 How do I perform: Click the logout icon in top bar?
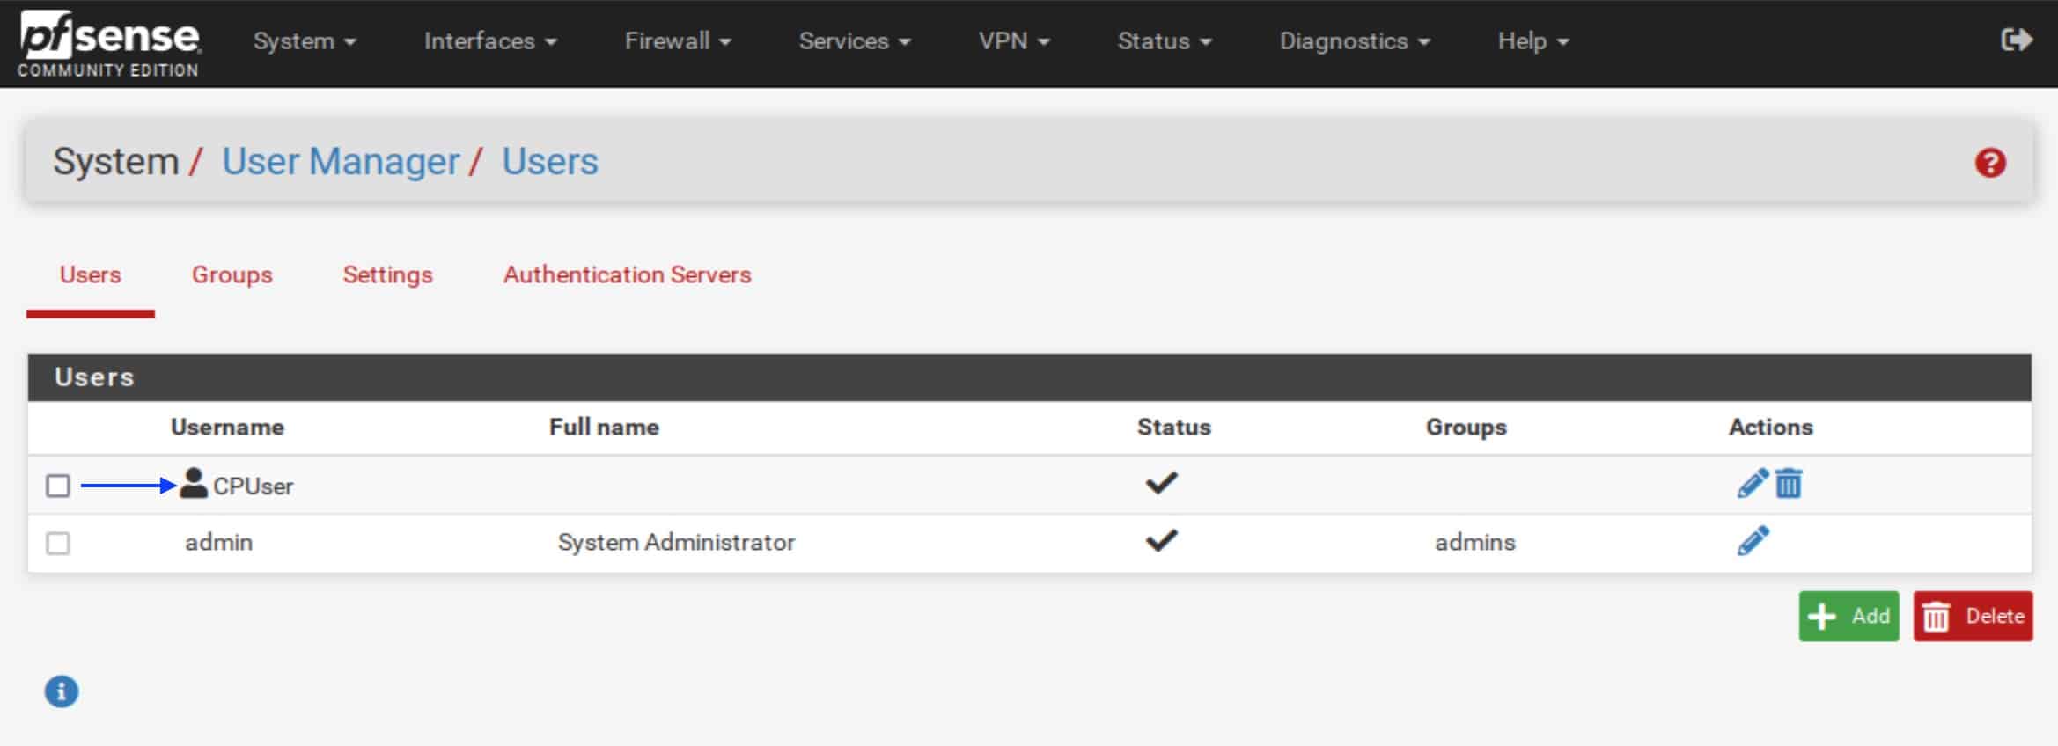(2016, 40)
